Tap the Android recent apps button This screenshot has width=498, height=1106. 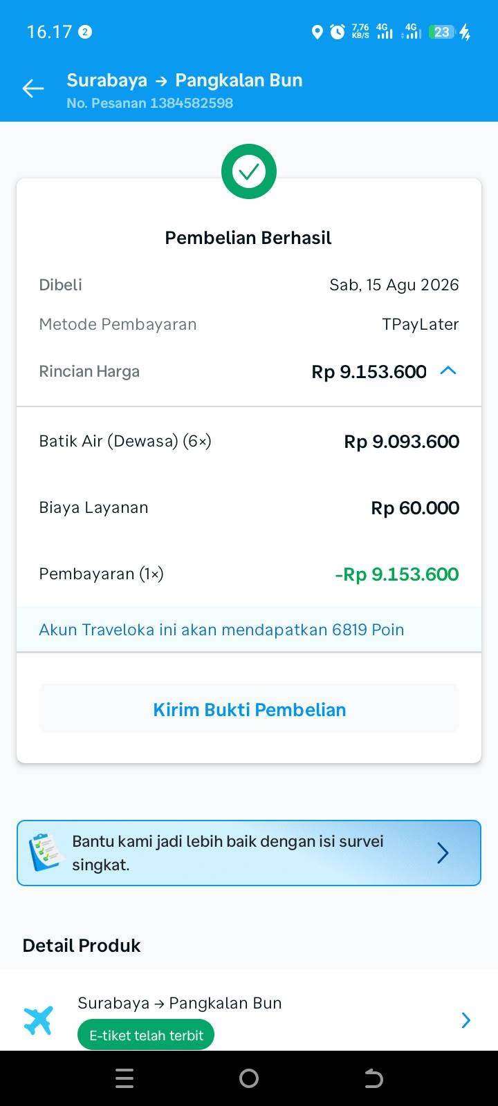(x=124, y=1078)
